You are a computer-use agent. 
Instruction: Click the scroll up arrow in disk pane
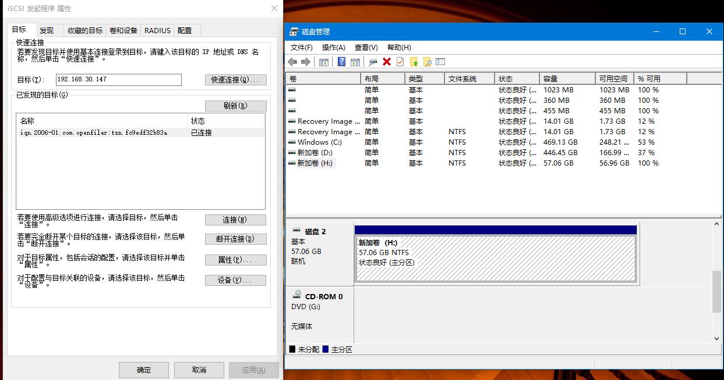pyautogui.click(x=717, y=224)
